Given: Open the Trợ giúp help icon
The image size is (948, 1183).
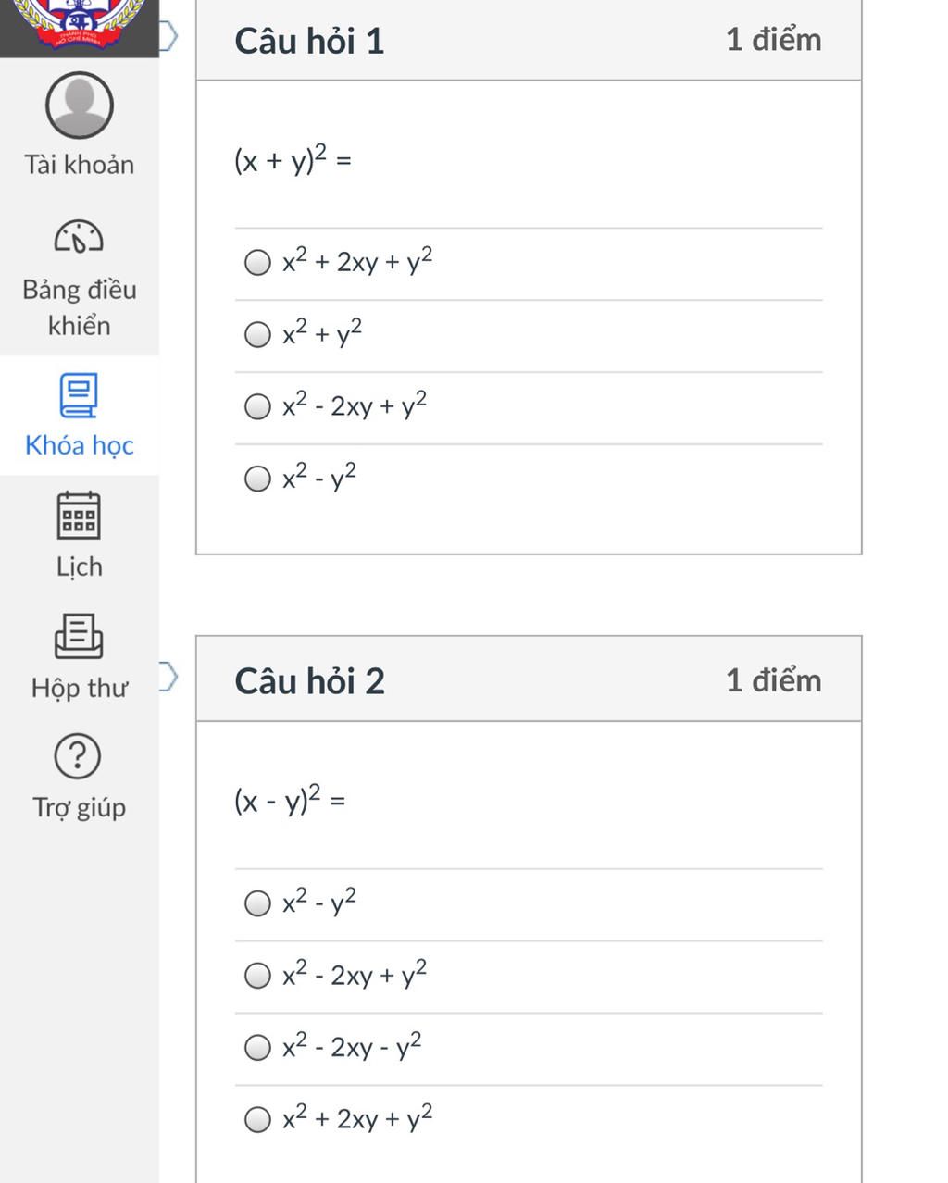Looking at the screenshot, I should (x=79, y=755).
